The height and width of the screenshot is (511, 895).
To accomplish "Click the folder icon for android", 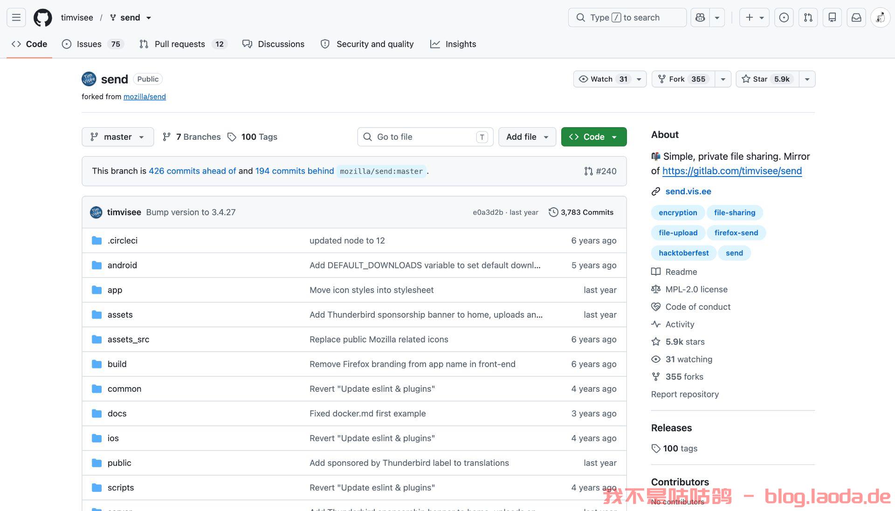I will [97, 266].
